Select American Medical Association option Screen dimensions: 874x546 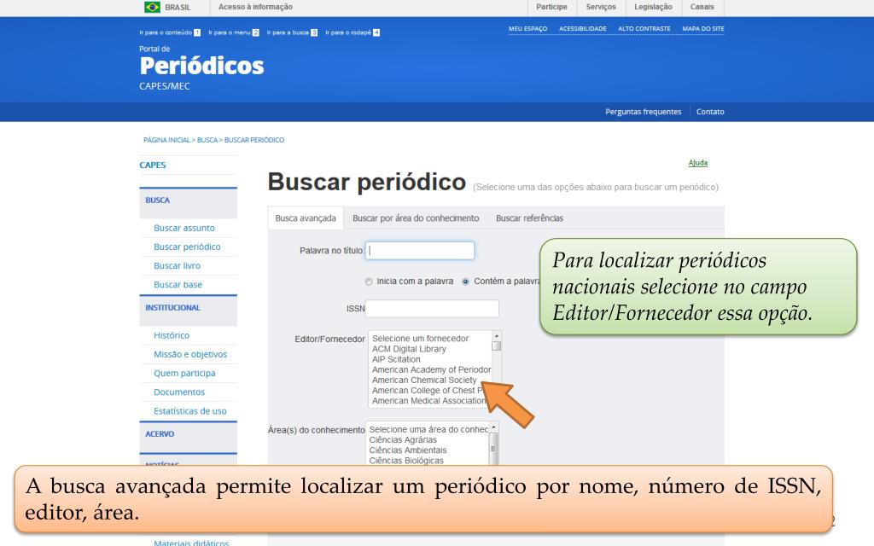(428, 401)
